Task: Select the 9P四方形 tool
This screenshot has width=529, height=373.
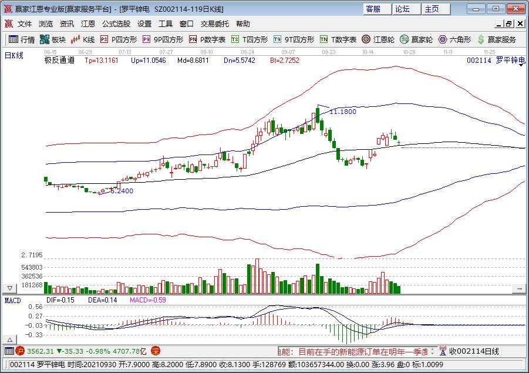Action: click(163, 39)
